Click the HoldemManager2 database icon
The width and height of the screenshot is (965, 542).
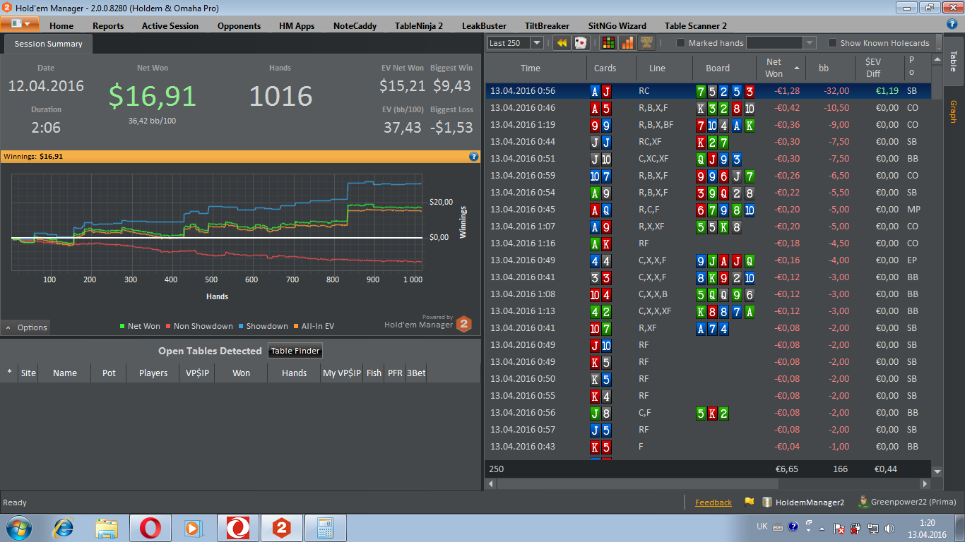pyautogui.click(x=767, y=502)
